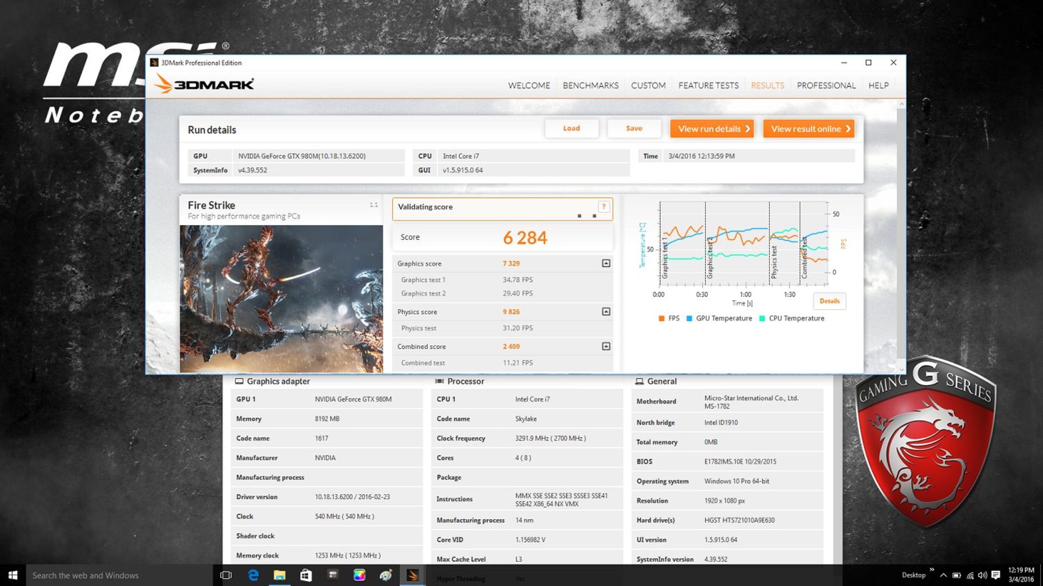Viewport: 1043px width, 586px height.
Task: Click the FPS legend orange swatch
Action: 661,319
